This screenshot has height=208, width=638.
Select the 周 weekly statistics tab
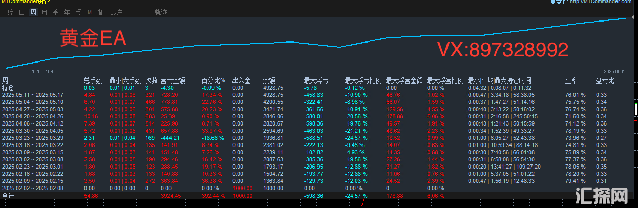pos(33,12)
